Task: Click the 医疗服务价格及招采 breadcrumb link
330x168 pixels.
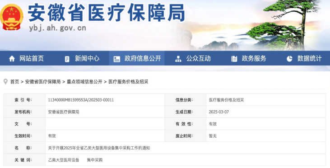Action: click(x=128, y=82)
